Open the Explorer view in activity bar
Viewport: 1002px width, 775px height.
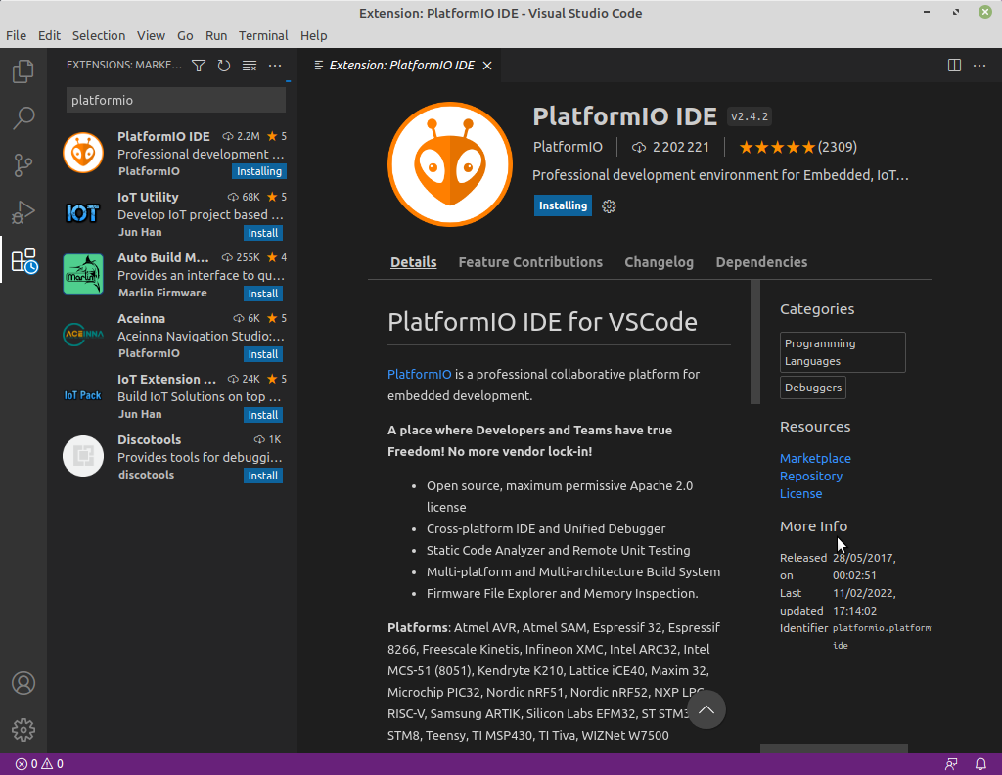point(23,70)
